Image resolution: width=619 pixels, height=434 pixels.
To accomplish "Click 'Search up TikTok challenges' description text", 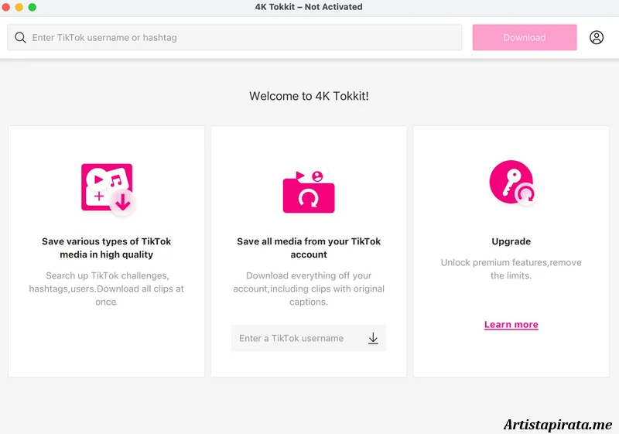I will point(106,289).
